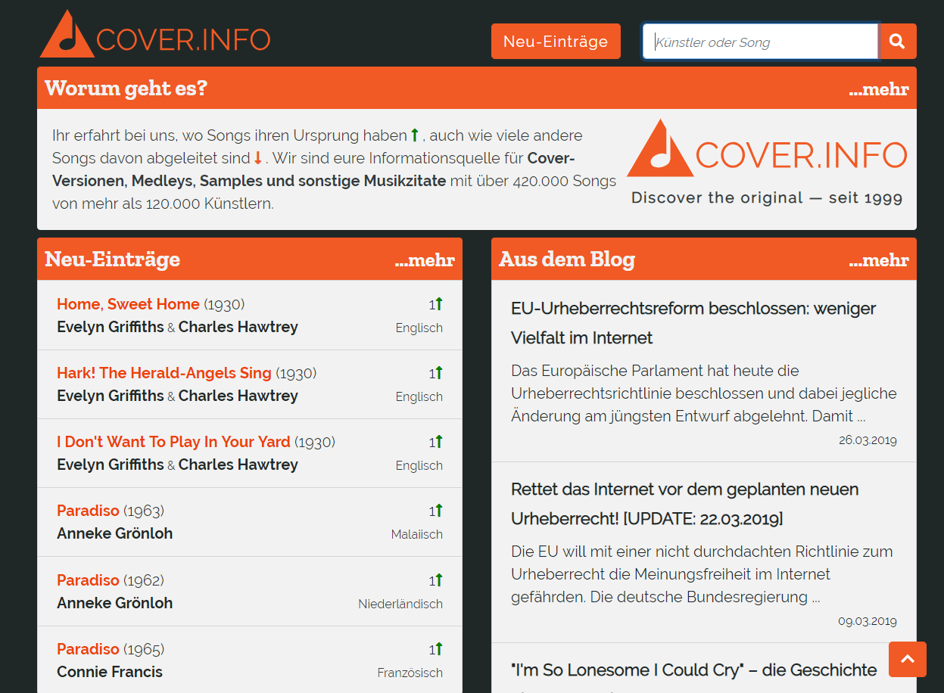The width and height of the screenshot is (944, 693).
Task: Open Charles Hawtrey under I Don't Want To Play
Action: tap(238, 465)
